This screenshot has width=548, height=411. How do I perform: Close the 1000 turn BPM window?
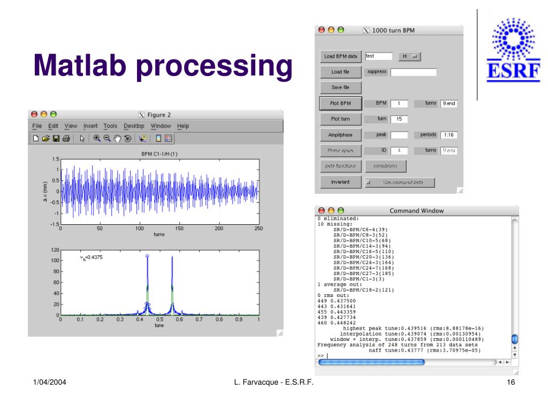pyautogui.click(x=322, y=30)
